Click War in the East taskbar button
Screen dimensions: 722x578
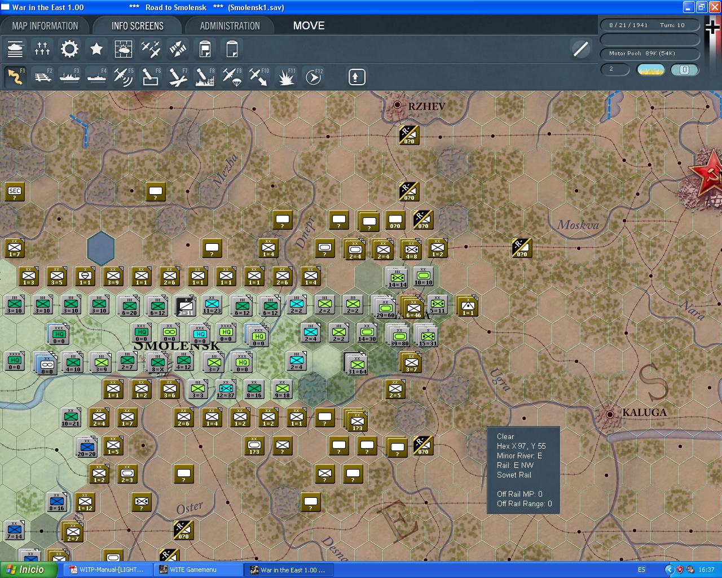(x=290, y=570)
